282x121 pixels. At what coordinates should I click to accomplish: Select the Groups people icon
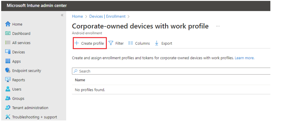point(8,98)
